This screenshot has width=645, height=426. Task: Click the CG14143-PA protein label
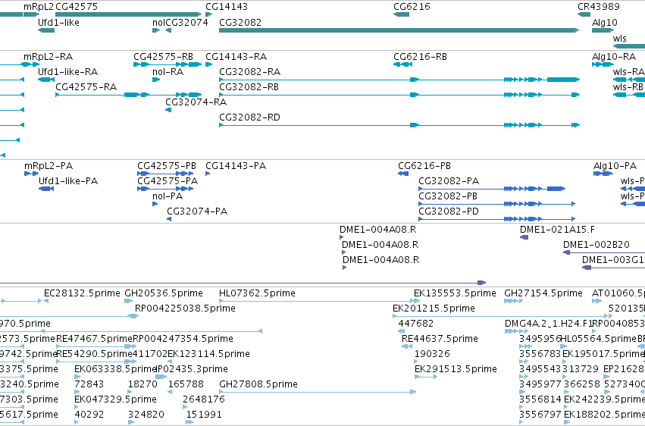tap(236, 166)
